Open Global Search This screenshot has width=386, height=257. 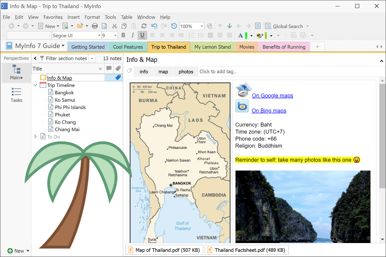click(x=287, y=26)
